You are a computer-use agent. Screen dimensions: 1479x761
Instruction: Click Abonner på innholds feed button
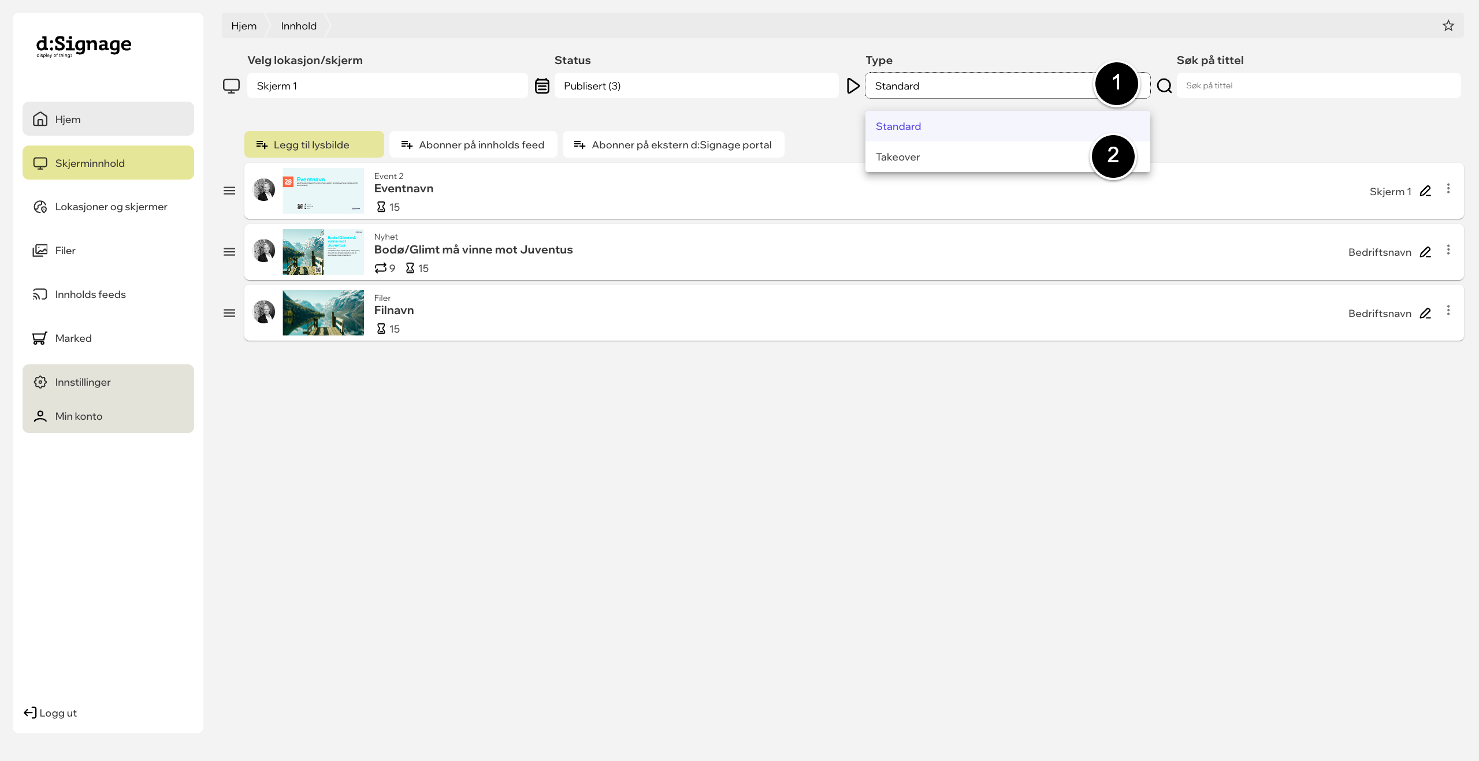(x=473, y=144)
